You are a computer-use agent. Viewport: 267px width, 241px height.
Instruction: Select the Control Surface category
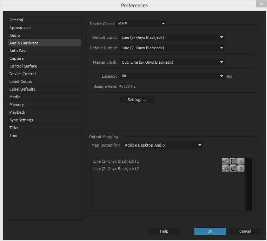coord(45,66)
